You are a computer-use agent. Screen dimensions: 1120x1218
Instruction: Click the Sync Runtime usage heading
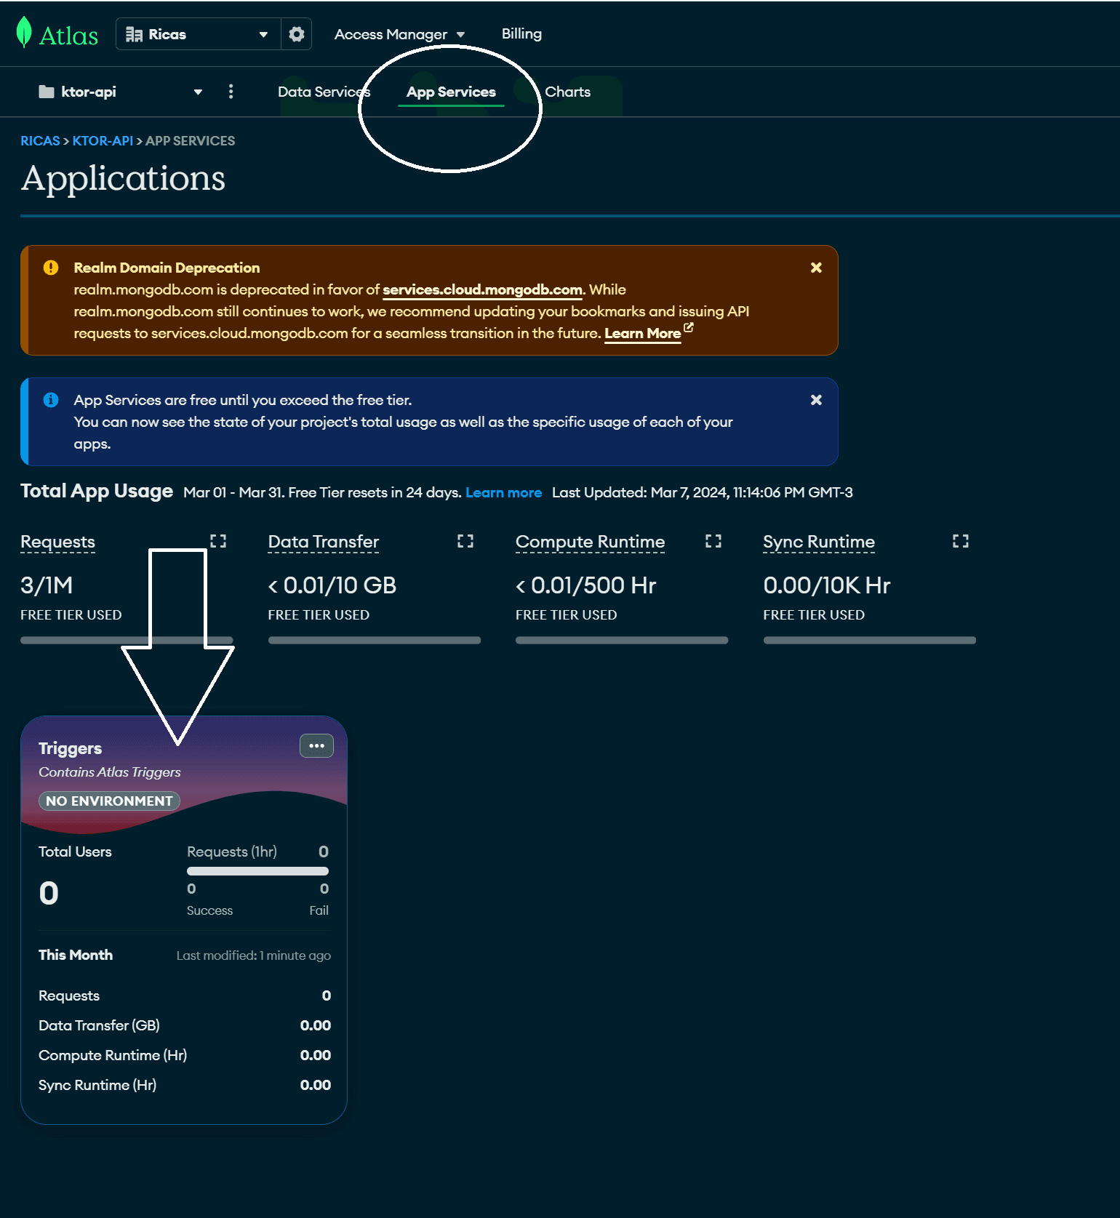coord(819,542)
